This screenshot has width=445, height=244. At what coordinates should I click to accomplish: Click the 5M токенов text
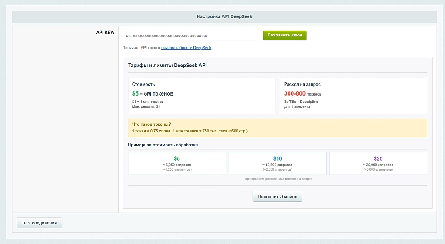(x=159, y=93)
